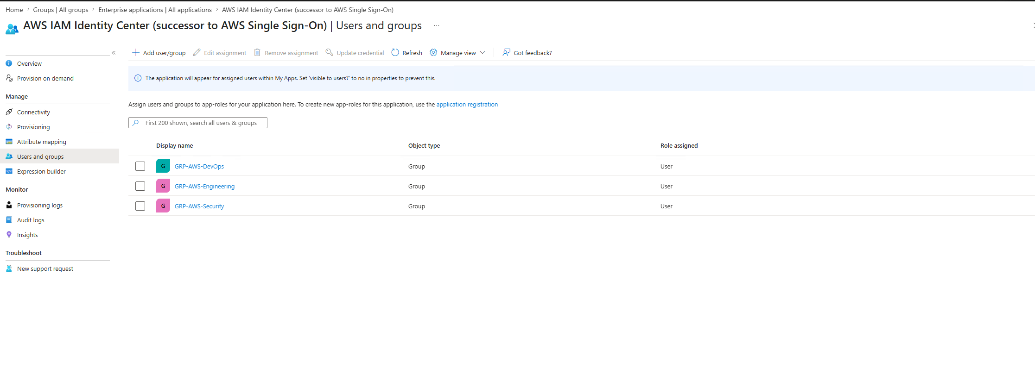This screenshot has width=1035, height=381.
Task: Click the GRP-AWS-Engineering pink avatar icon
Action: coord(163,186)
